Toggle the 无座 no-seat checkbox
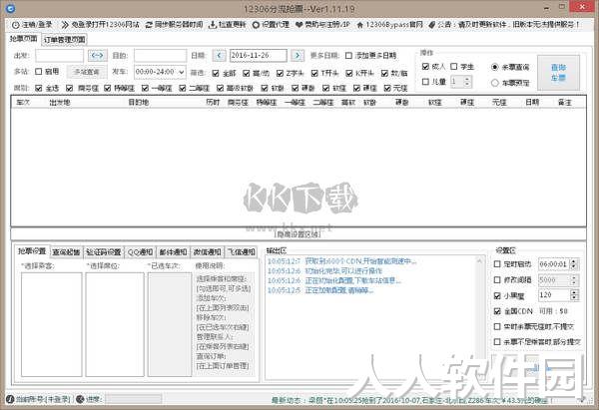Image resolution: width=599 pixels, height=410 pixels. point(387,88)
